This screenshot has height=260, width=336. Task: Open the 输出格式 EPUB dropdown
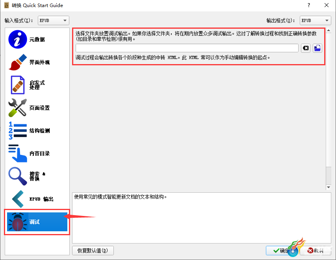[x=315, y=20]
